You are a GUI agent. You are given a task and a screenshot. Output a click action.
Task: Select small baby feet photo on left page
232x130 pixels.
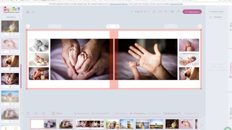point(39,74)
